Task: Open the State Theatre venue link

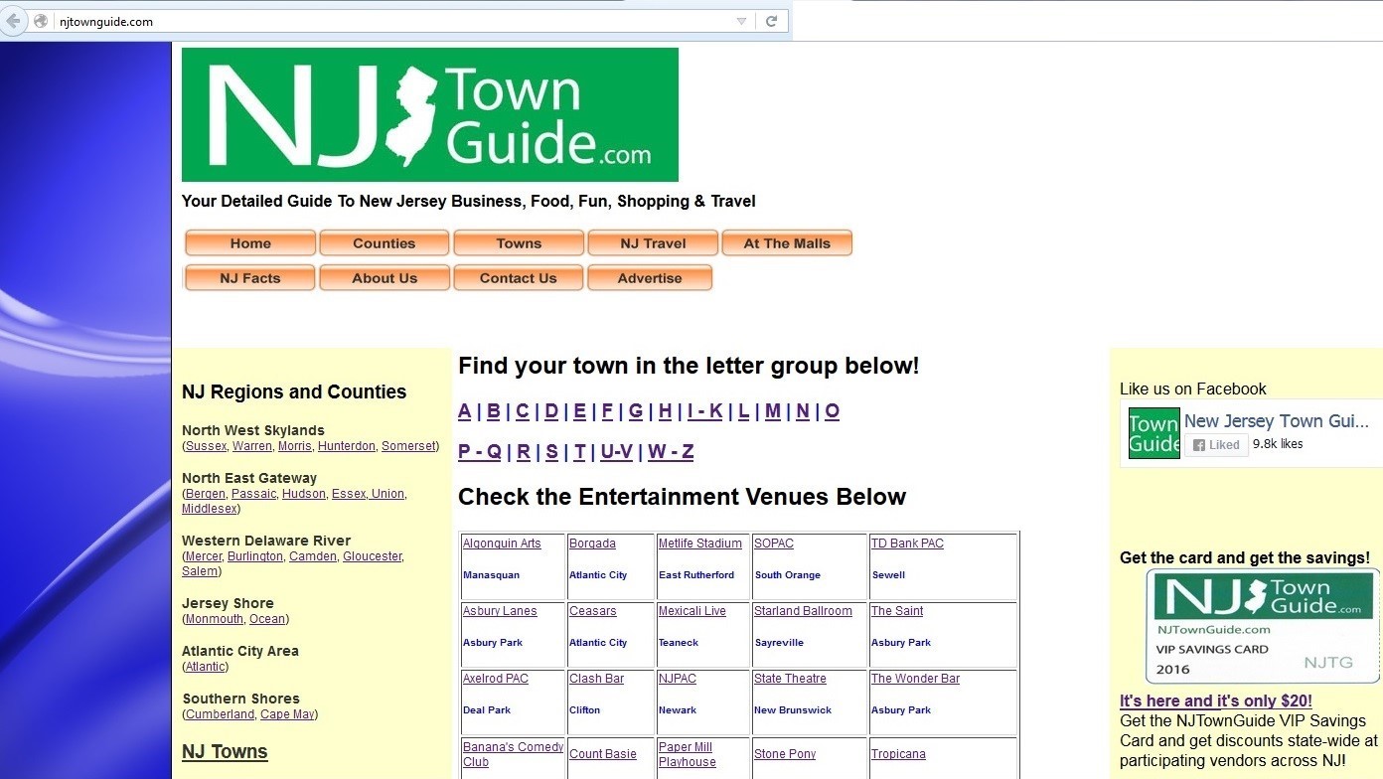Action: tap(790, 679)
